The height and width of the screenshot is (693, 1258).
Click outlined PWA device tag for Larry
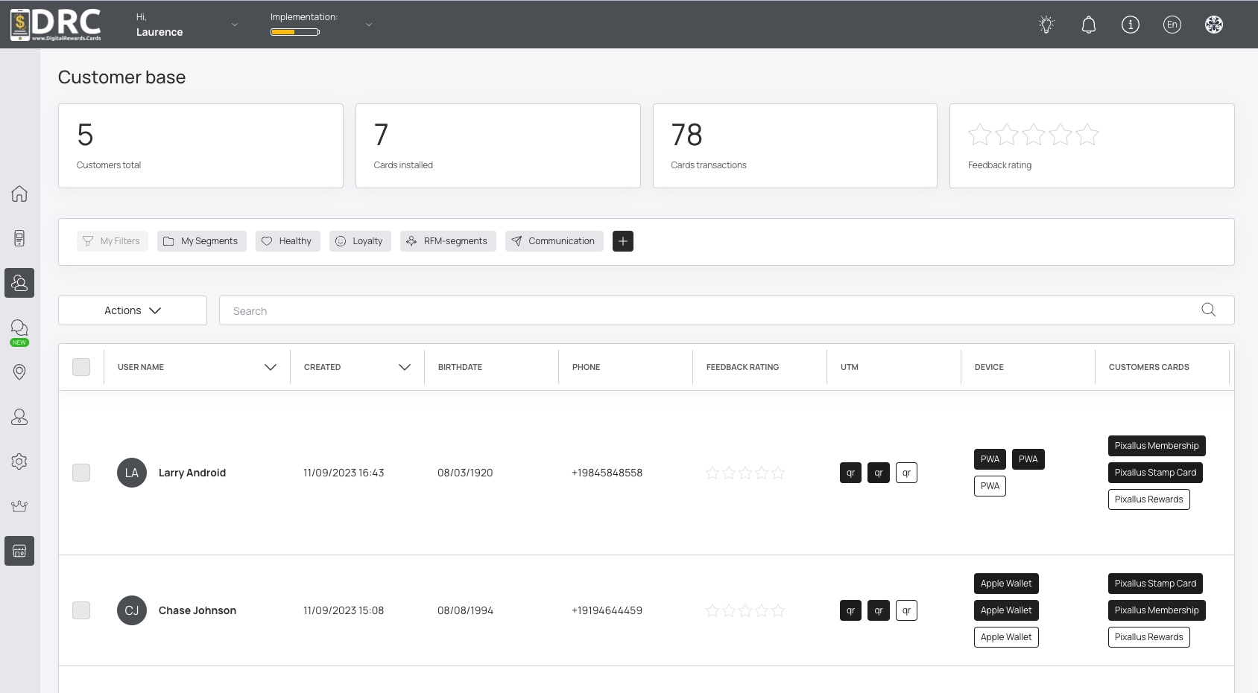[990, 486]
